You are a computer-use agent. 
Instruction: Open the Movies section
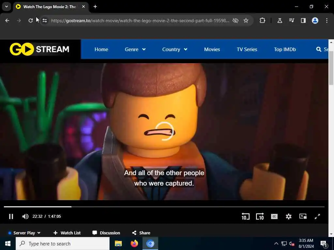212,49
